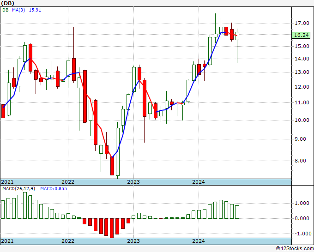
Task: Click the 10.00 price axis label
Action: pyautogui.click(x=302, y=120)
